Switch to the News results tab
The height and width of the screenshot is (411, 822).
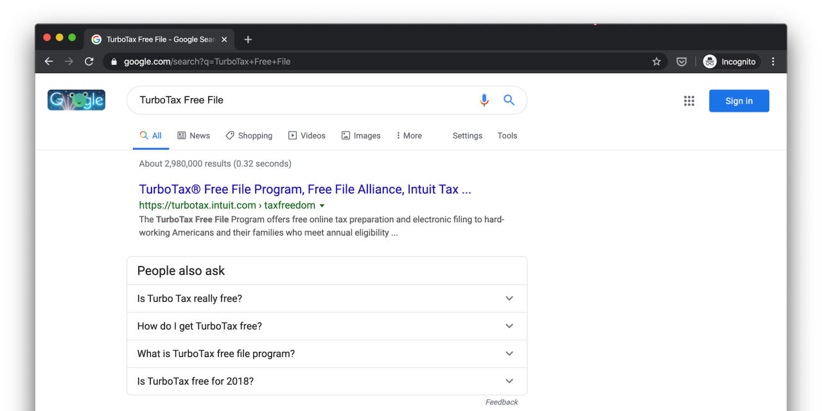(194, 136)
